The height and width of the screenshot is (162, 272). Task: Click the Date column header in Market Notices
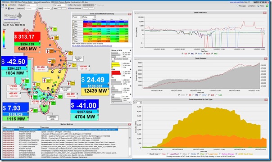point(10,127)
